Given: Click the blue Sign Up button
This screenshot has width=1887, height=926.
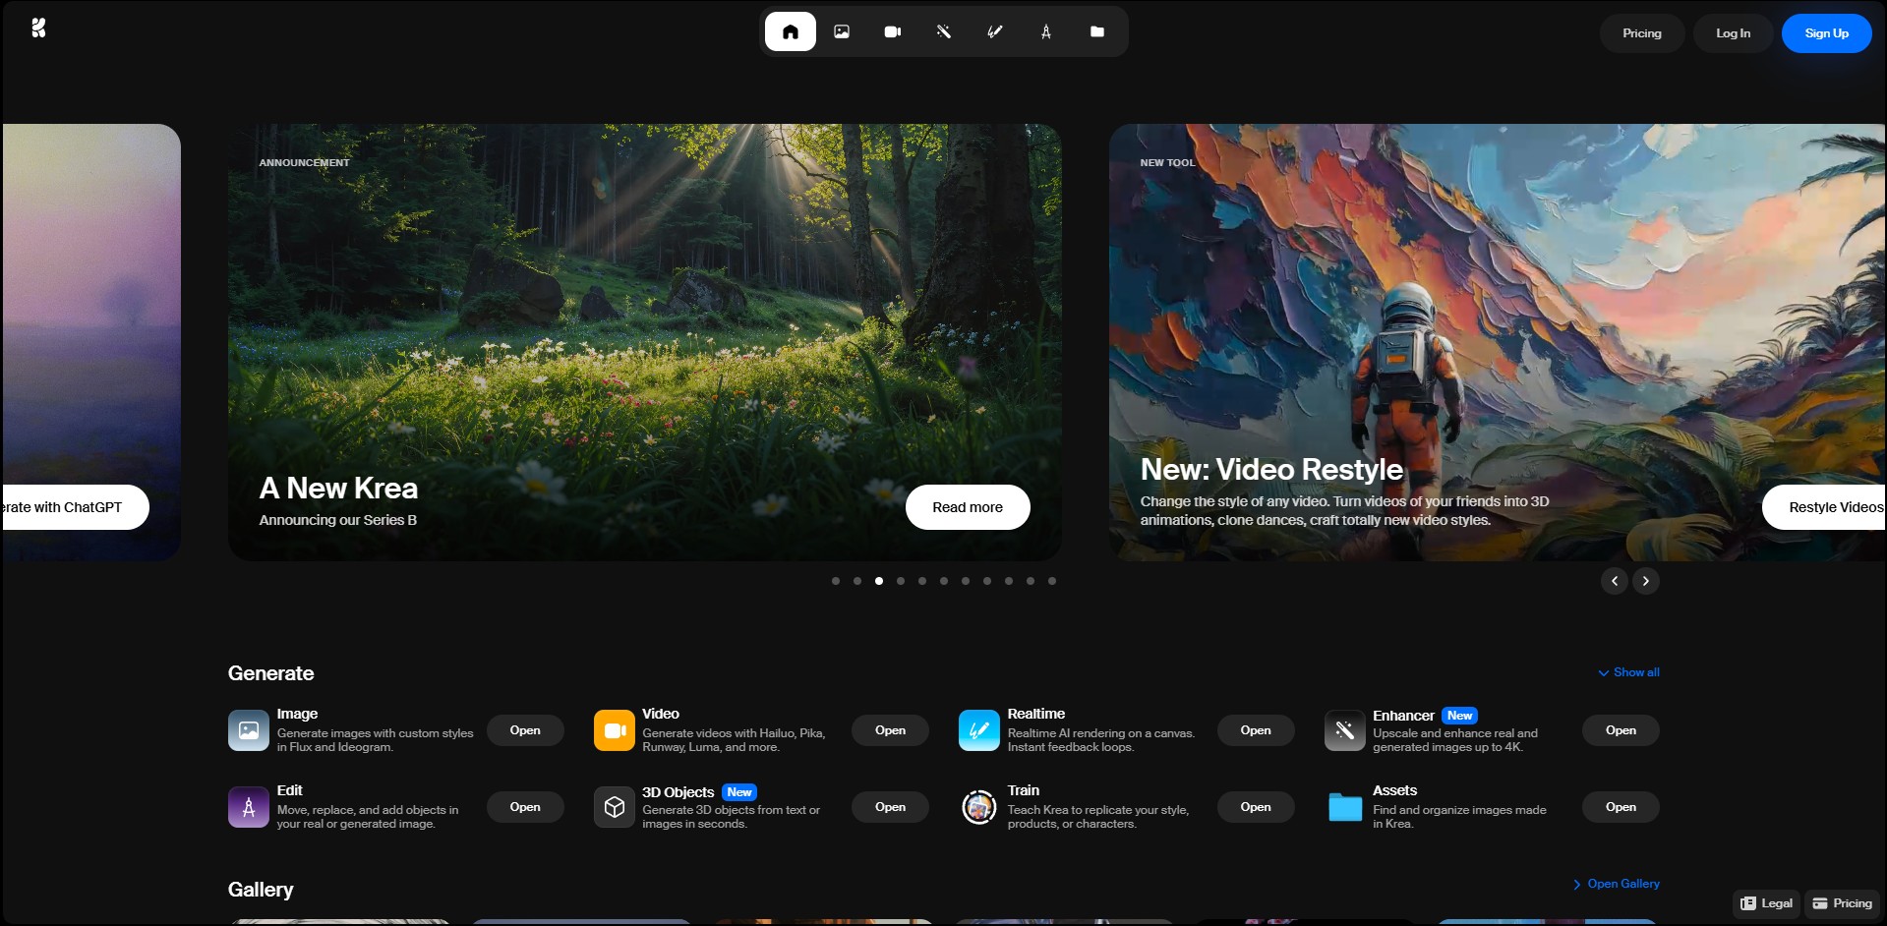Looking at the screenshot, I should pyautogui.click(x=1827, y=33).
